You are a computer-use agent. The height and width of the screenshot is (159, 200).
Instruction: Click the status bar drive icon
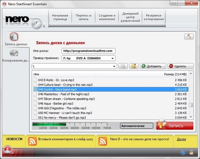point(192,153)
